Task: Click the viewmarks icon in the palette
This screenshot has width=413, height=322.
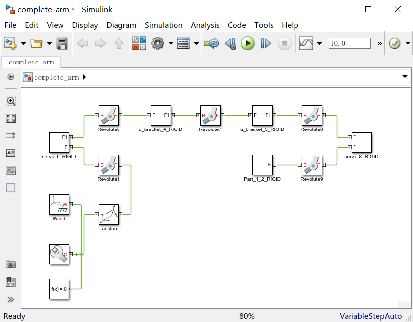Action: point(11,282)
